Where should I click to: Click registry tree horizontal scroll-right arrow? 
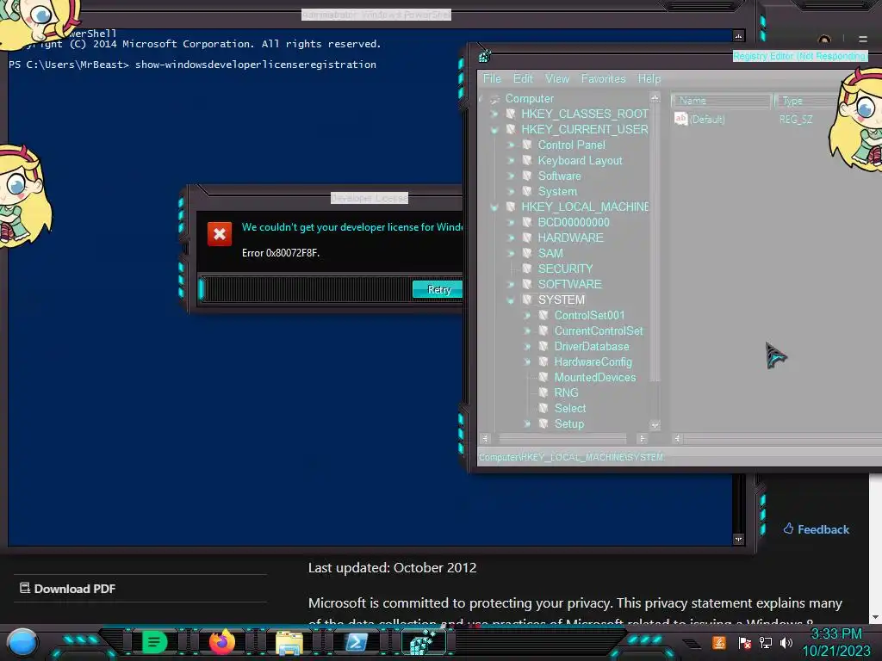(642, 438)
